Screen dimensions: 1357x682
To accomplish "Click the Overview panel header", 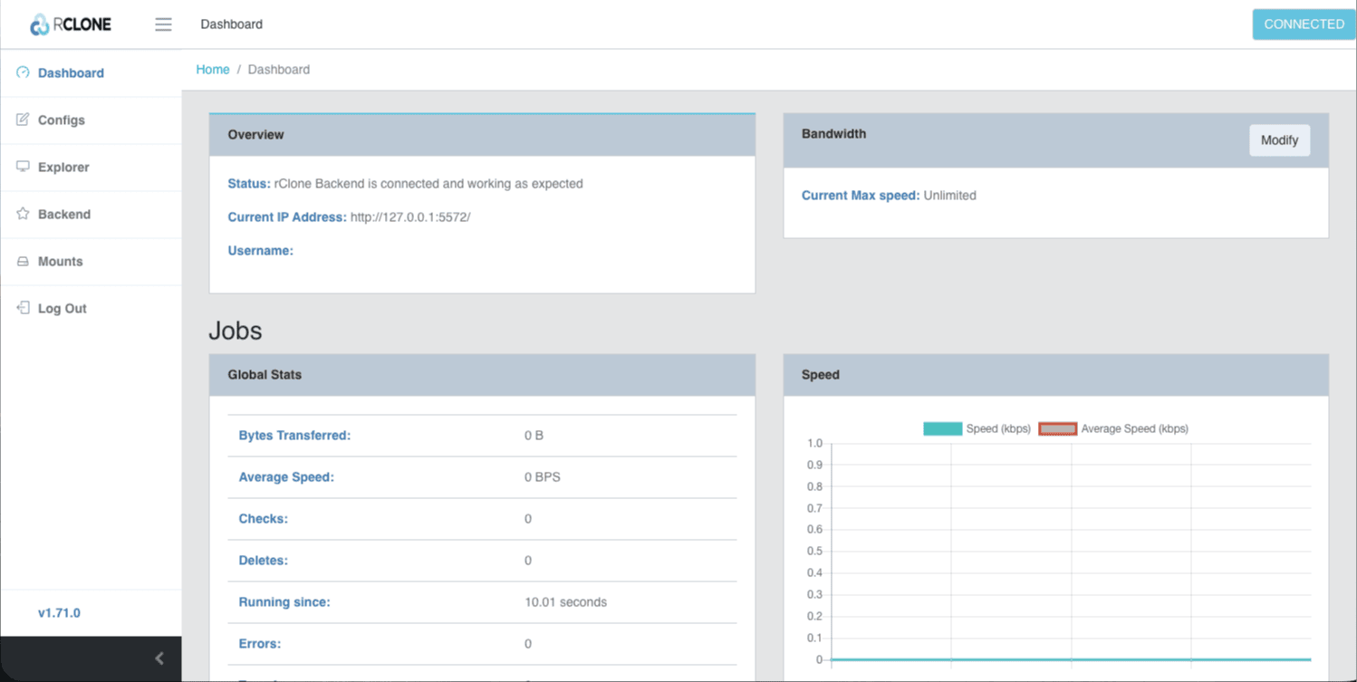I will [482, 135].
